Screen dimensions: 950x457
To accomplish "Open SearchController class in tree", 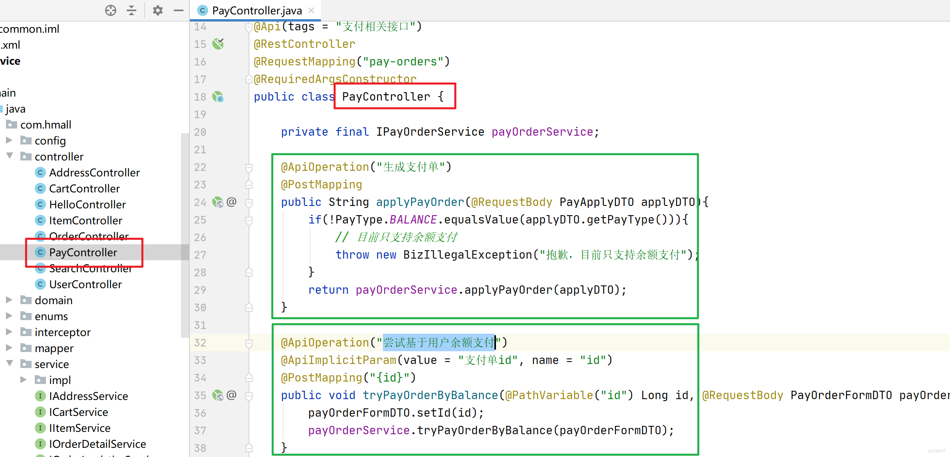I will coord(90,268).
